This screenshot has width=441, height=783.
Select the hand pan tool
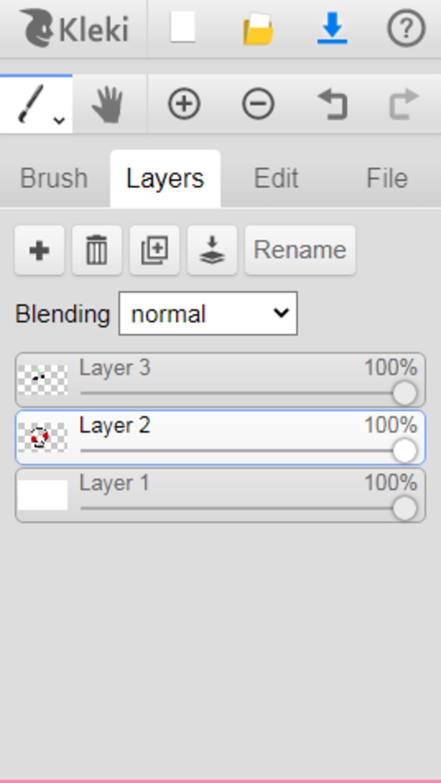pos(108,104)
